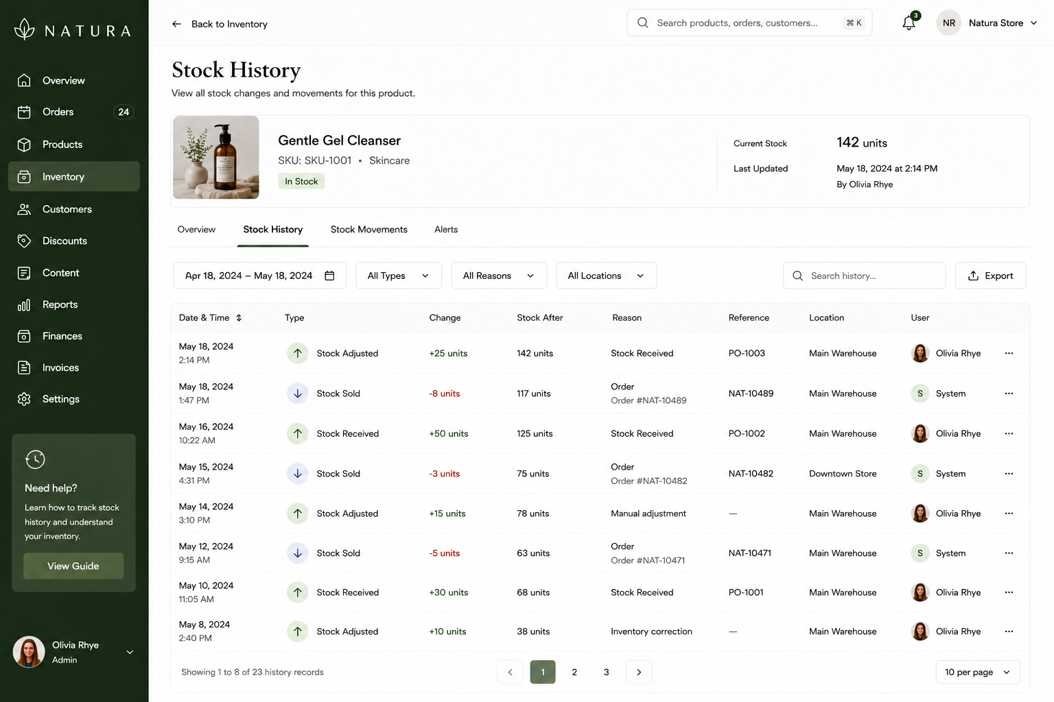Click the Search history field
The image size is (1054, 702).
(x=864, y=276)
